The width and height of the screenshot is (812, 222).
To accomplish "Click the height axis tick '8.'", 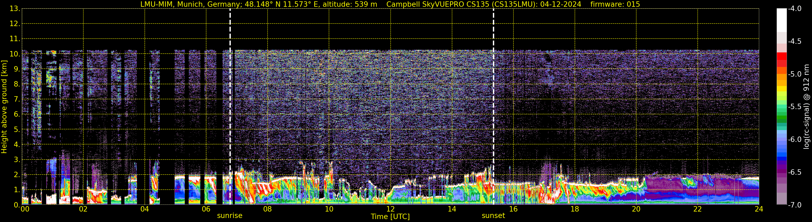I will tap(17, 84).
